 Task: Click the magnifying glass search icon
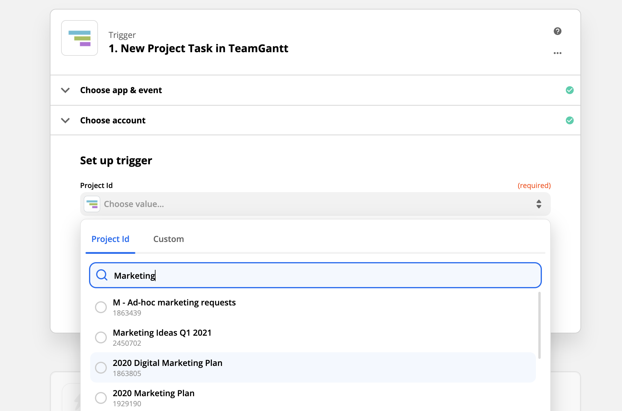[x=102, y=275]
